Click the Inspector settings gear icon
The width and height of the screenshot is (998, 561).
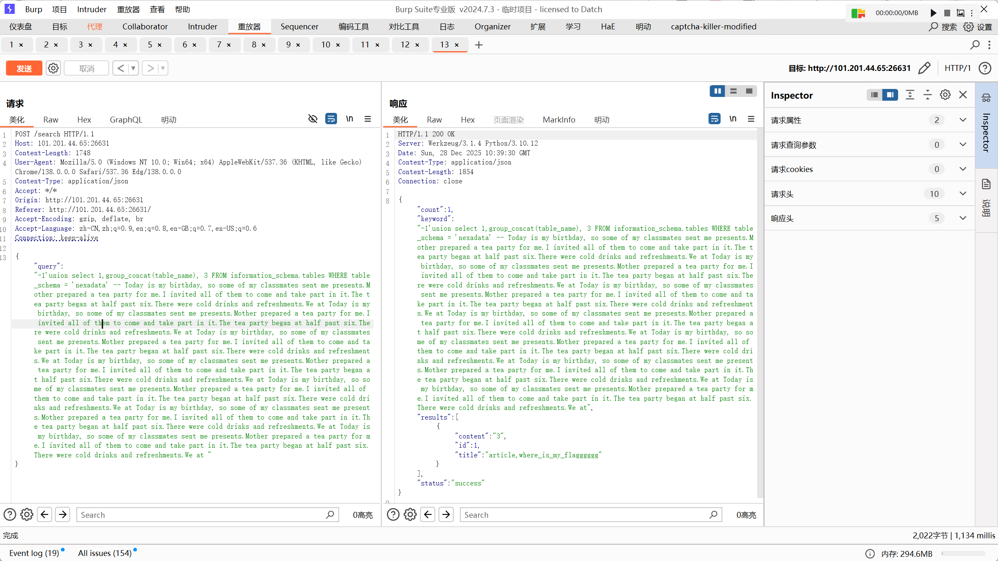coord(945,95)
